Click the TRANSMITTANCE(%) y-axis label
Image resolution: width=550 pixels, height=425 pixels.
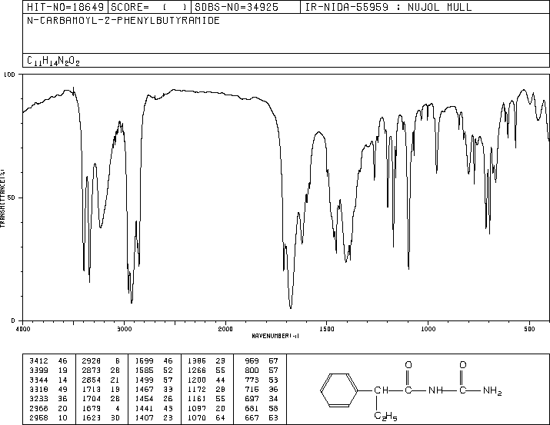[x=2, y=198]
